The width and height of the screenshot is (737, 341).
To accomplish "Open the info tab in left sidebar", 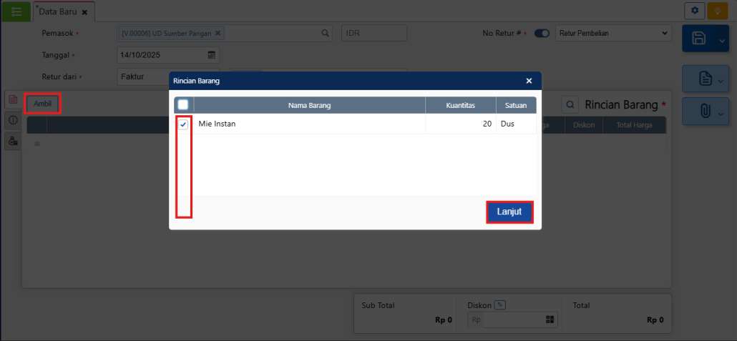I will tap(12, 120).
